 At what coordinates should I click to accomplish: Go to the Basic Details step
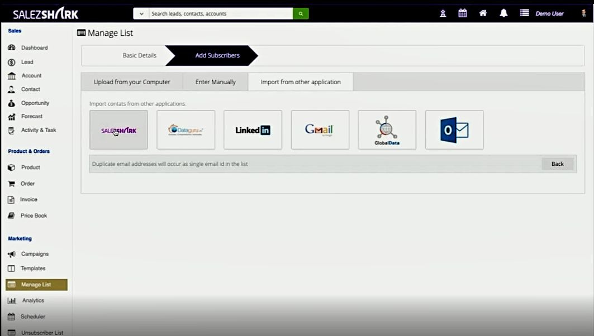[139, 55]
